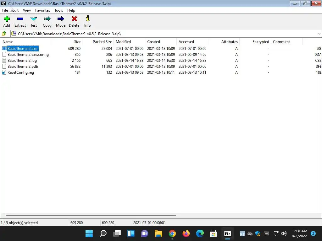
Task: Open Windows Security tray icon
Action: point(258,233)
